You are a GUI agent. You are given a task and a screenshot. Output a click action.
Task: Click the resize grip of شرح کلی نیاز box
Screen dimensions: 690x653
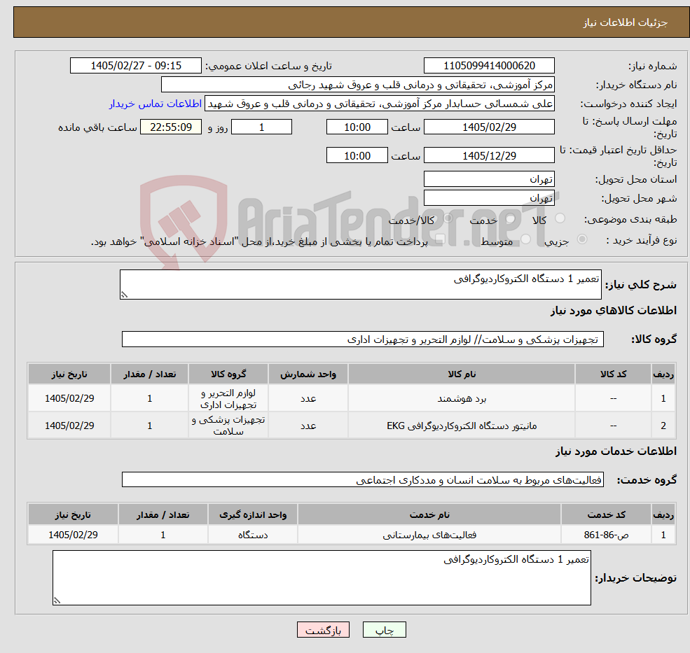(124, 295)
